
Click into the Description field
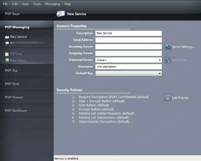point(129,33)
